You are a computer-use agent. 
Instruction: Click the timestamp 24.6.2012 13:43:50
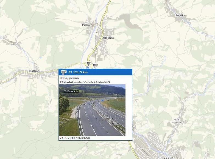click(75, 138)
